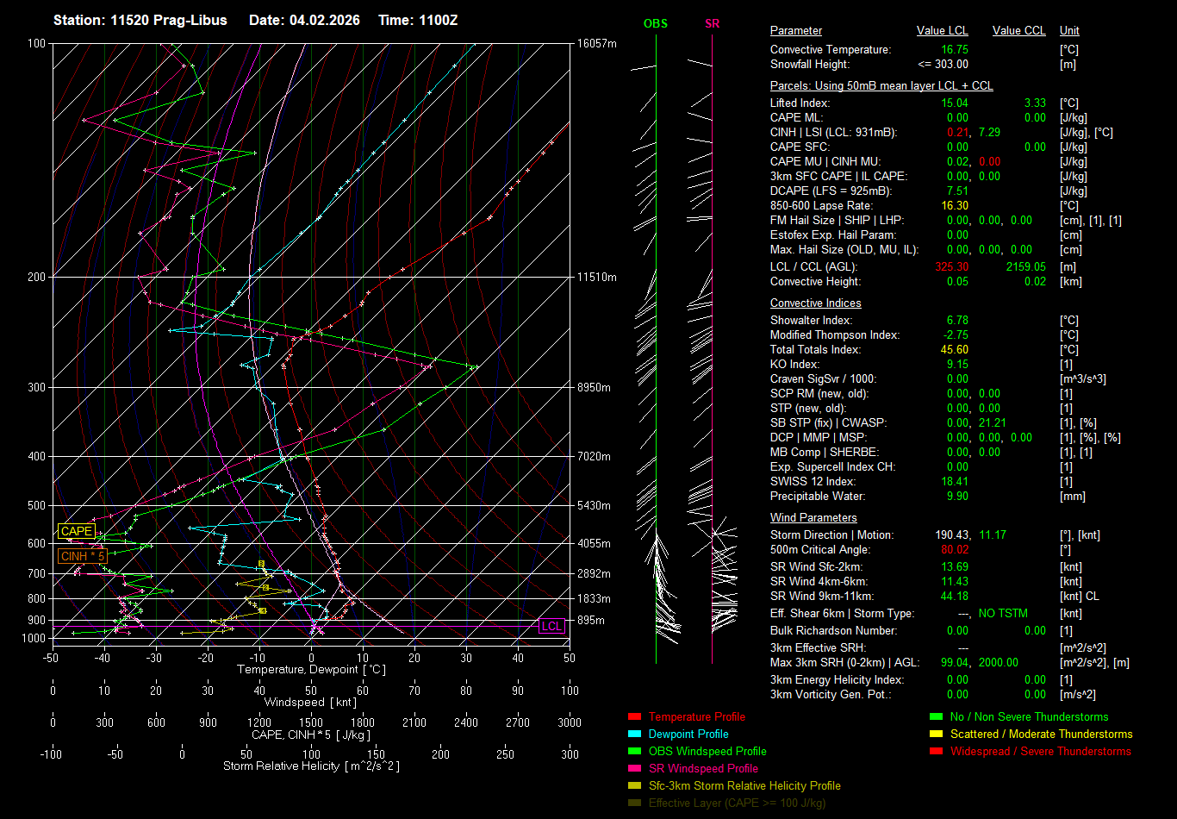Screen dimensions: 1177x819
Task: Click the underlined Wind Parameters heading
Action: point(813,517)
